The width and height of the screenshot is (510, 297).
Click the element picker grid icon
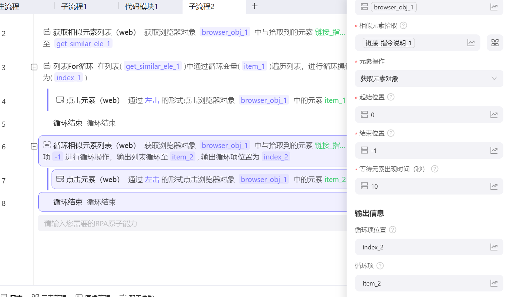495,43
